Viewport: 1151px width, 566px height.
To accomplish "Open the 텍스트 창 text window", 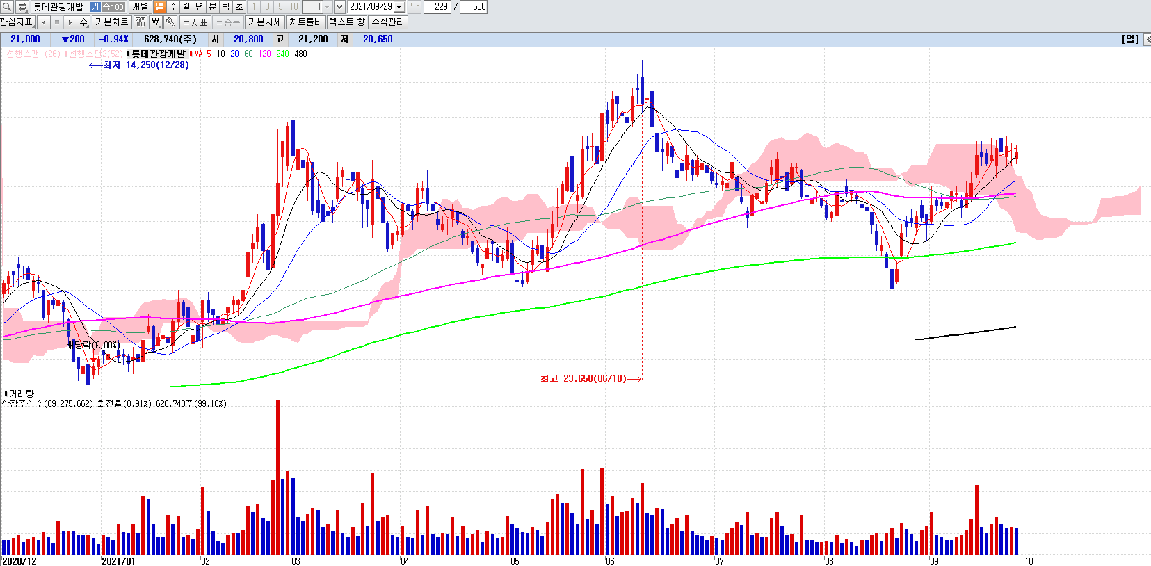I will pyautogui.click(x=347, y=22).
